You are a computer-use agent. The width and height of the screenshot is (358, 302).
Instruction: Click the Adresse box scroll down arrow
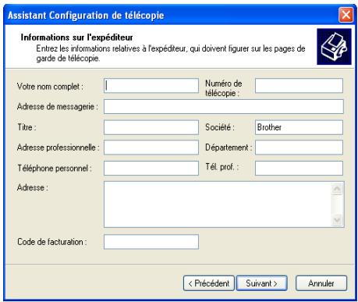(x=337, y=220)
